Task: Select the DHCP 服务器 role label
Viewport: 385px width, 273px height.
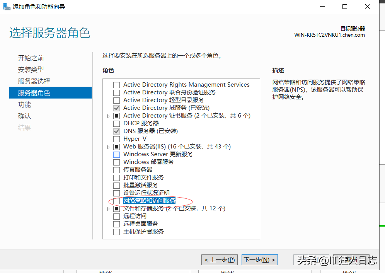Action: pos(141,123)
